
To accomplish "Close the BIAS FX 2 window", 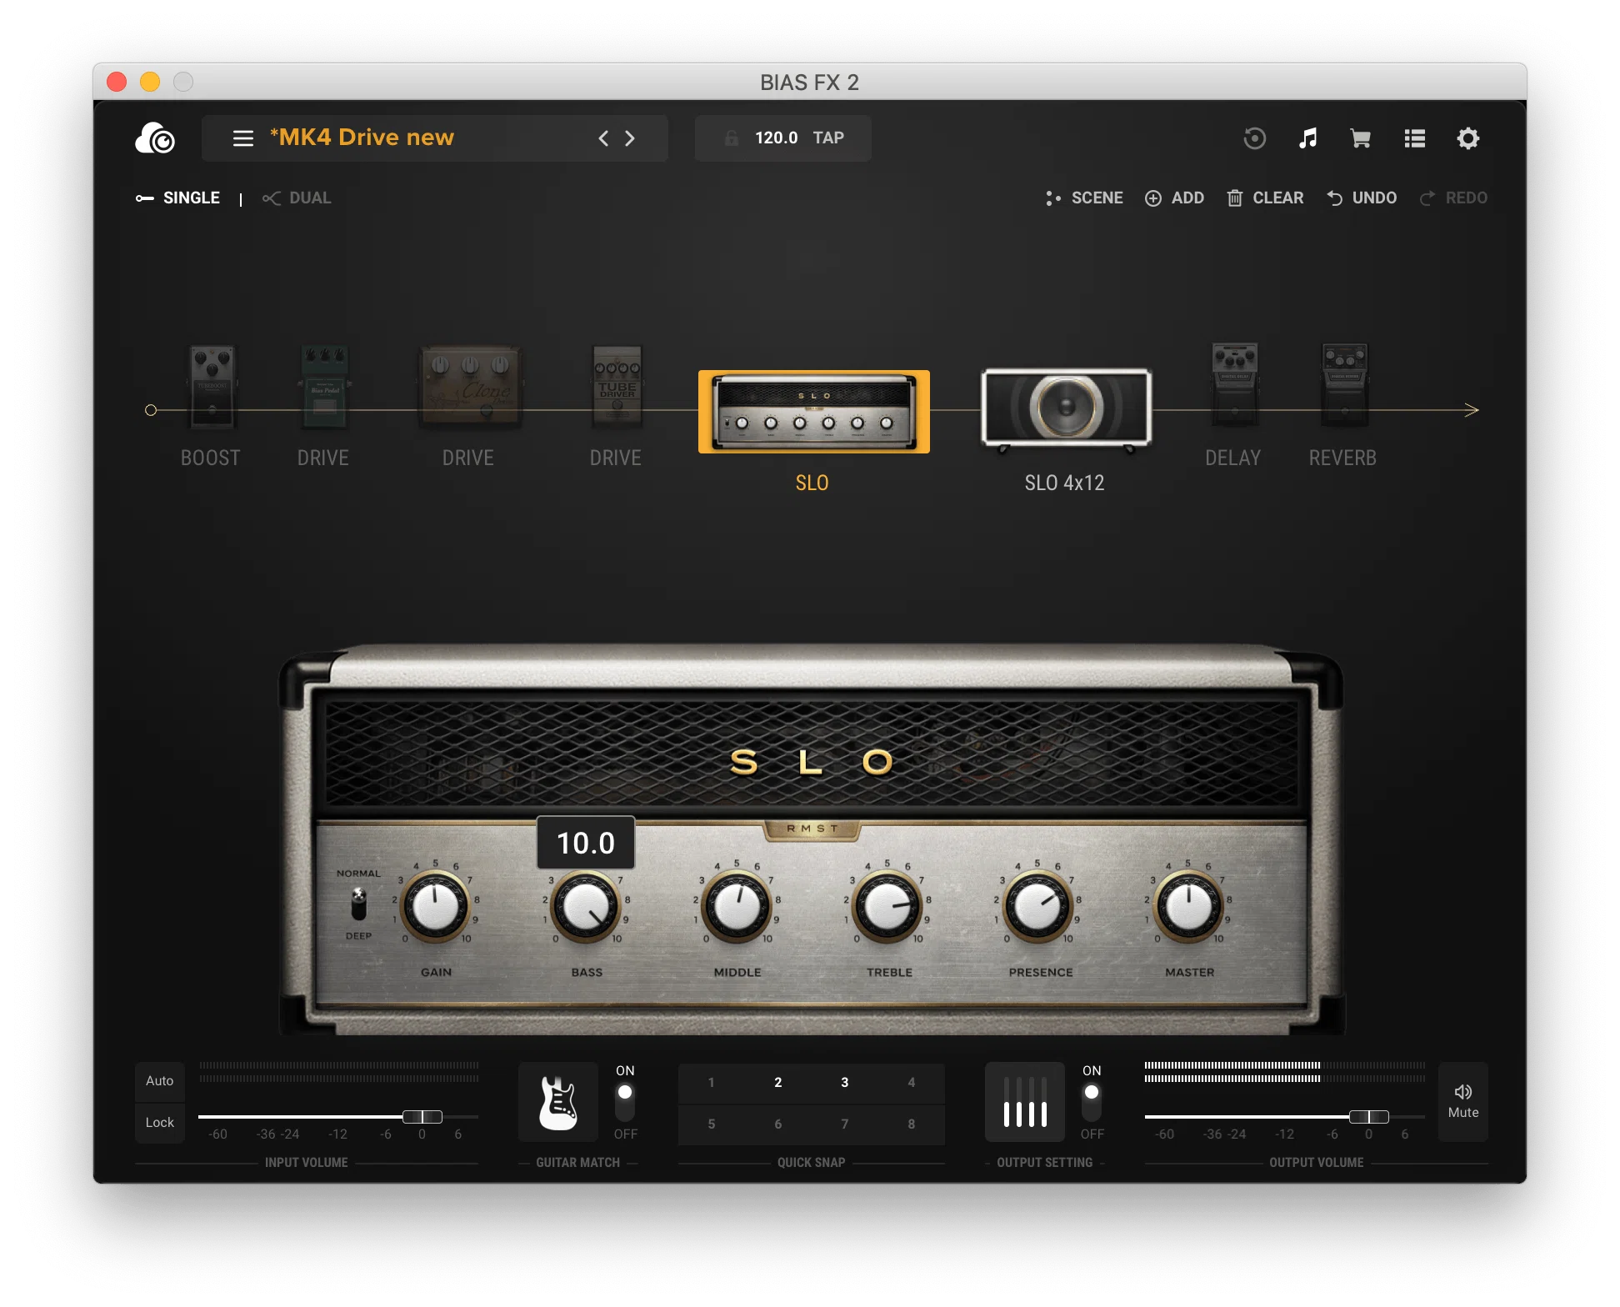I will (117, 82).
